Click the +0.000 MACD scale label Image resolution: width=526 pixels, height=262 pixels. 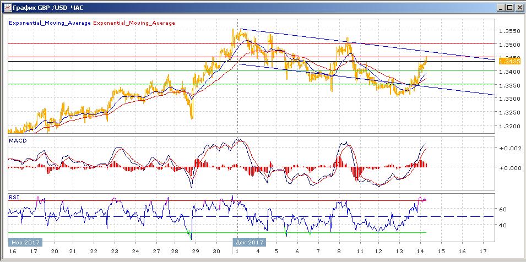pyautogui.click(x=508, y=168)
